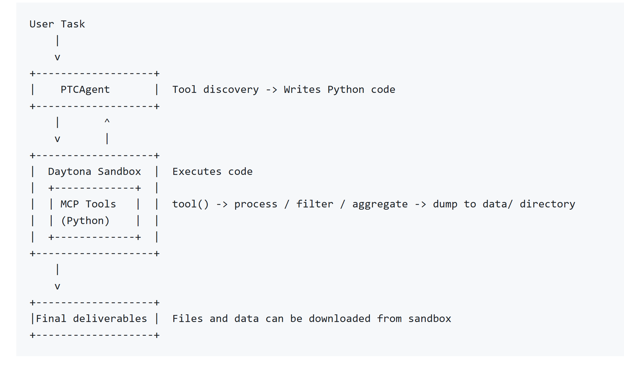Click the "PTCAgent" box text

(85, 90)
